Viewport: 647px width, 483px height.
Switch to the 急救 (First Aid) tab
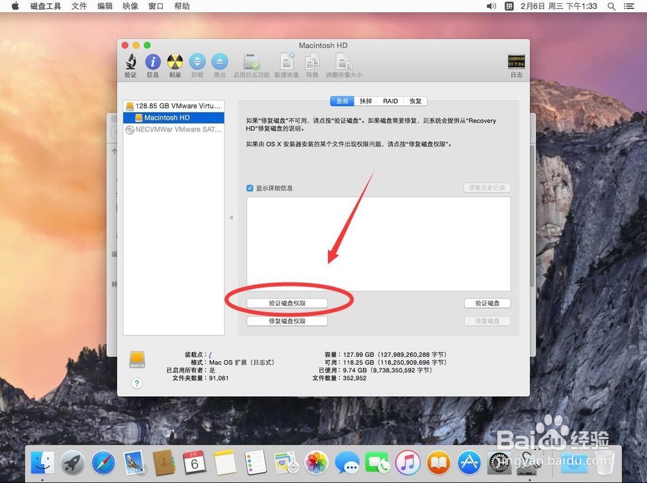(342, 101)
